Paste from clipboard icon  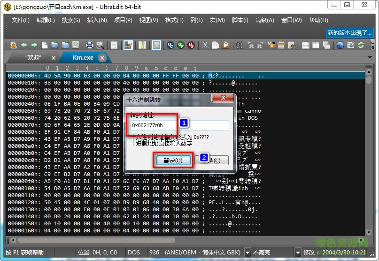[226, 45]
